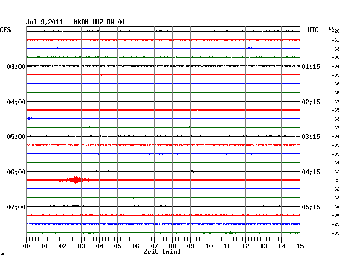342x260 pixels.
Task: Click minute 12 on the time axis
Action: tap(245, 246)
